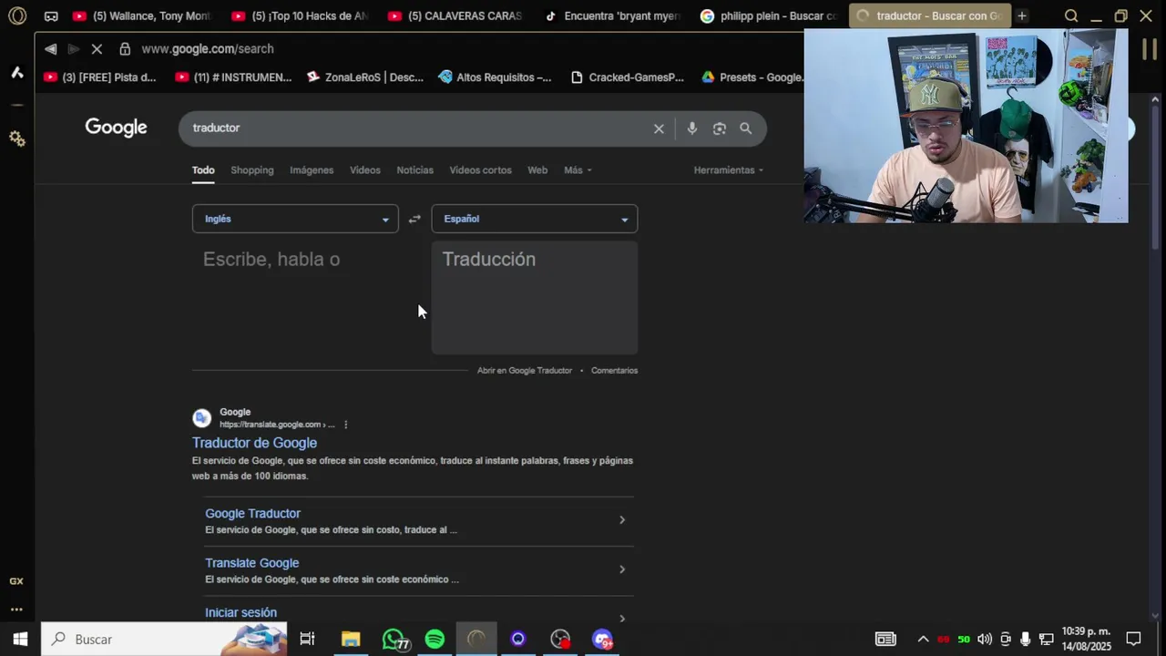This screenshot has height=656, width=1166.
Task: Switch to the Noticias tab
Action: tap(415, 170)
